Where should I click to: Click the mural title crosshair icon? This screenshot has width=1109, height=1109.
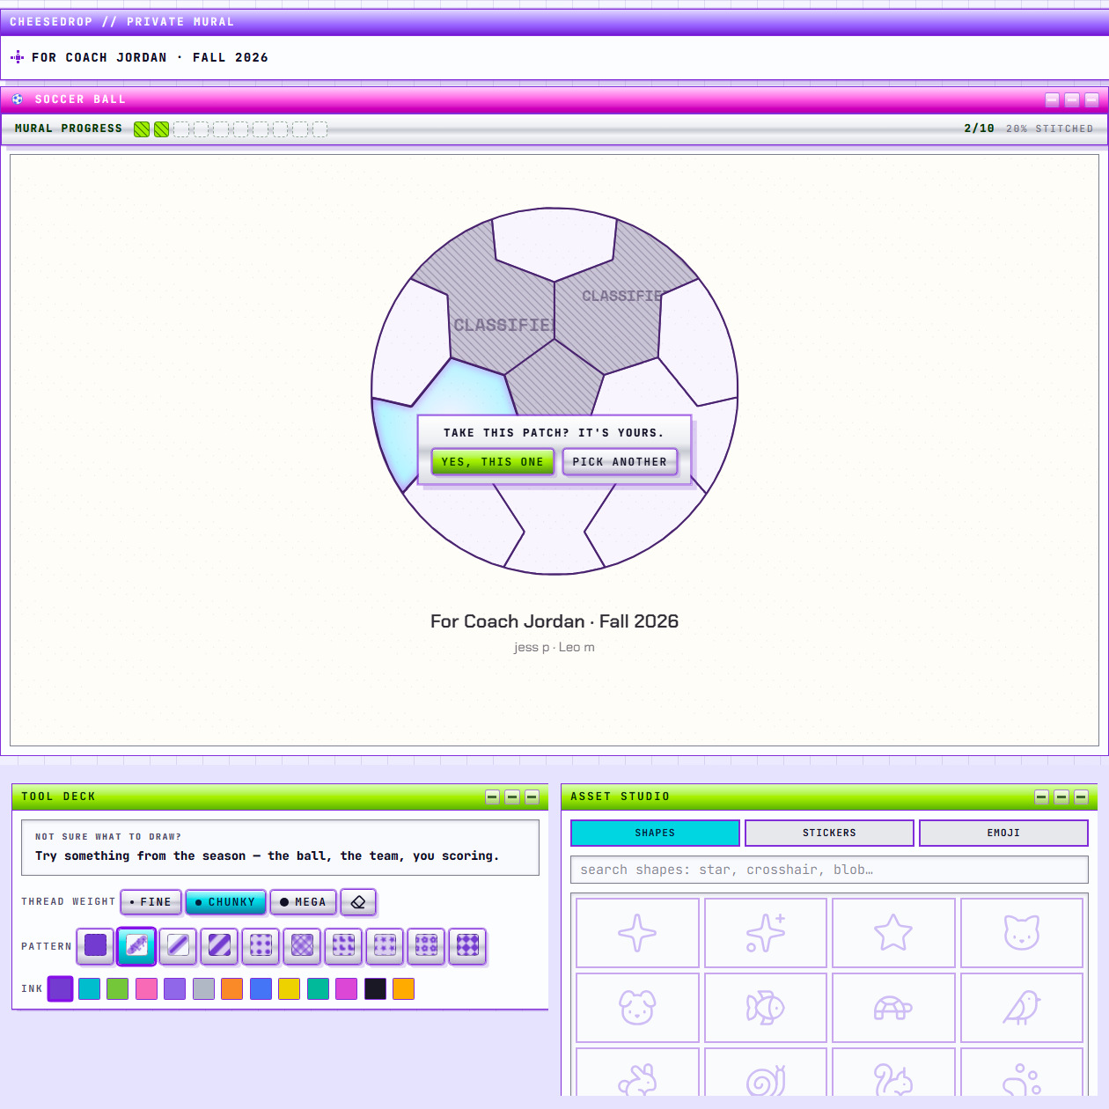[x=17, y=57]
